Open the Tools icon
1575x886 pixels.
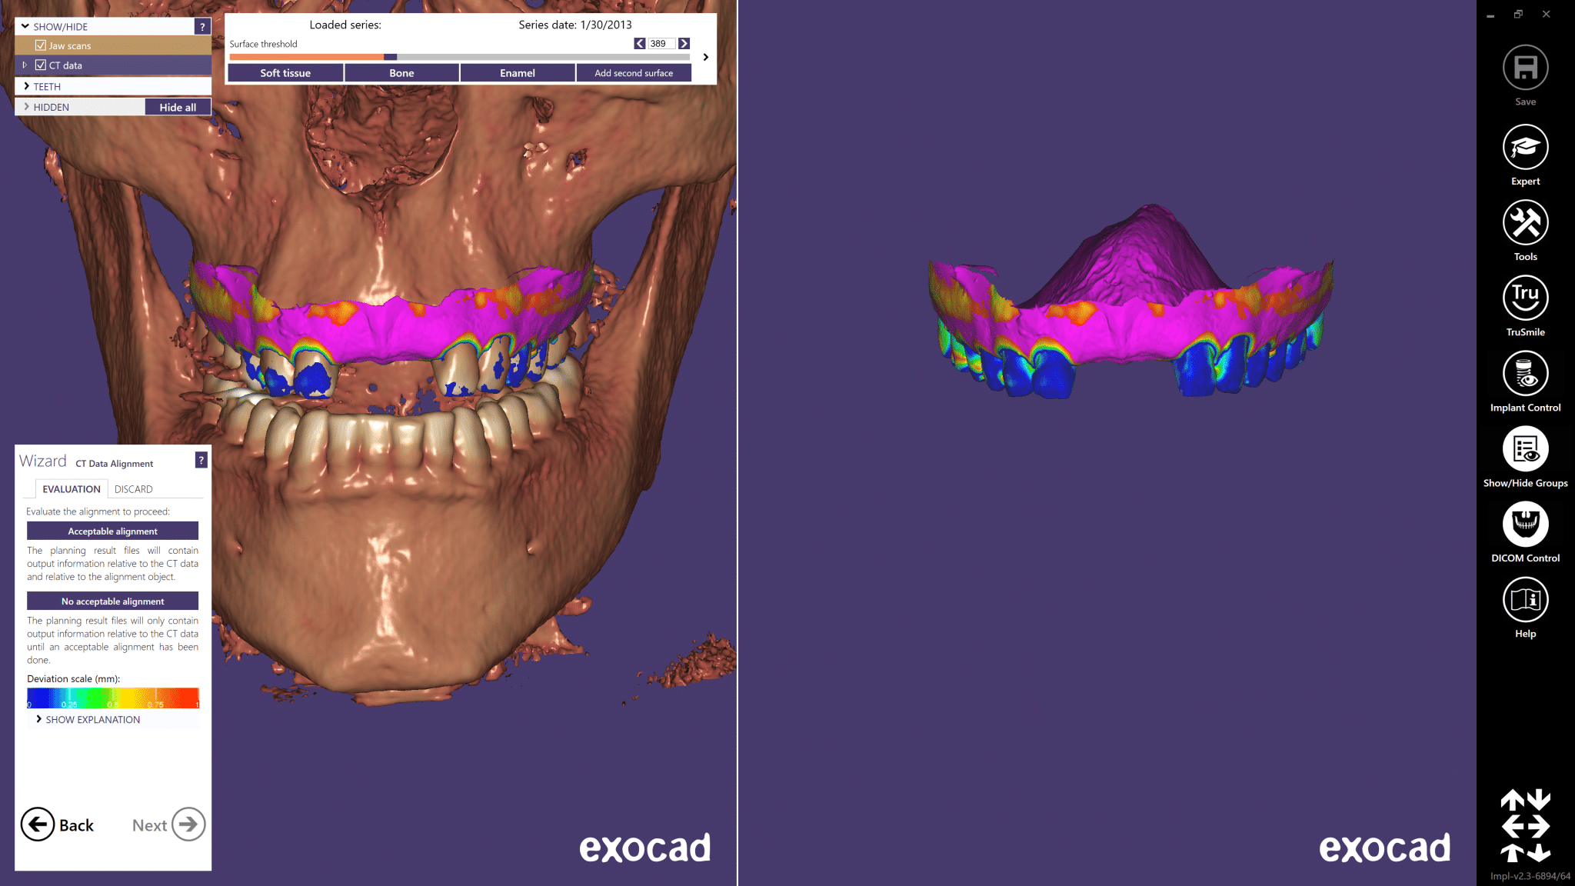(1525, 222)
